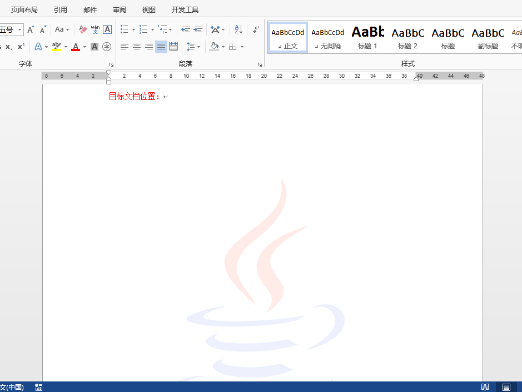This screenshot has width=522, height=392.
Task: Toggle the character border
Action: tap(107, 29)
